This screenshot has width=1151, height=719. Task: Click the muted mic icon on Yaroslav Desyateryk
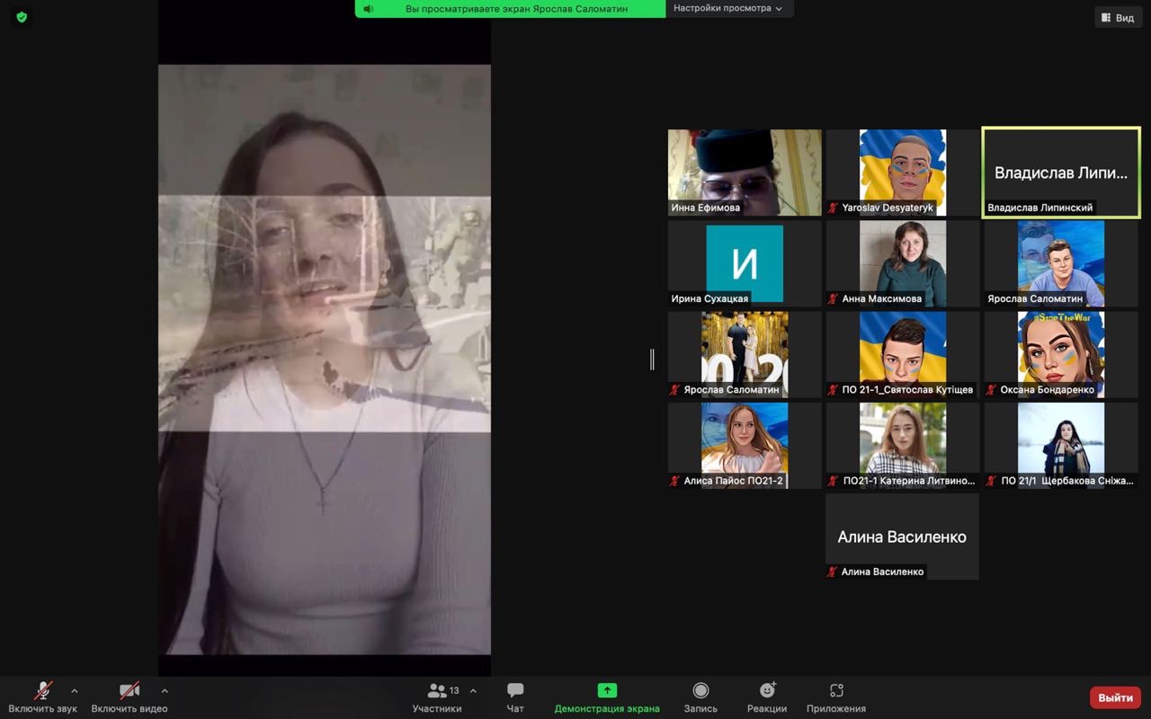(833, 208)
